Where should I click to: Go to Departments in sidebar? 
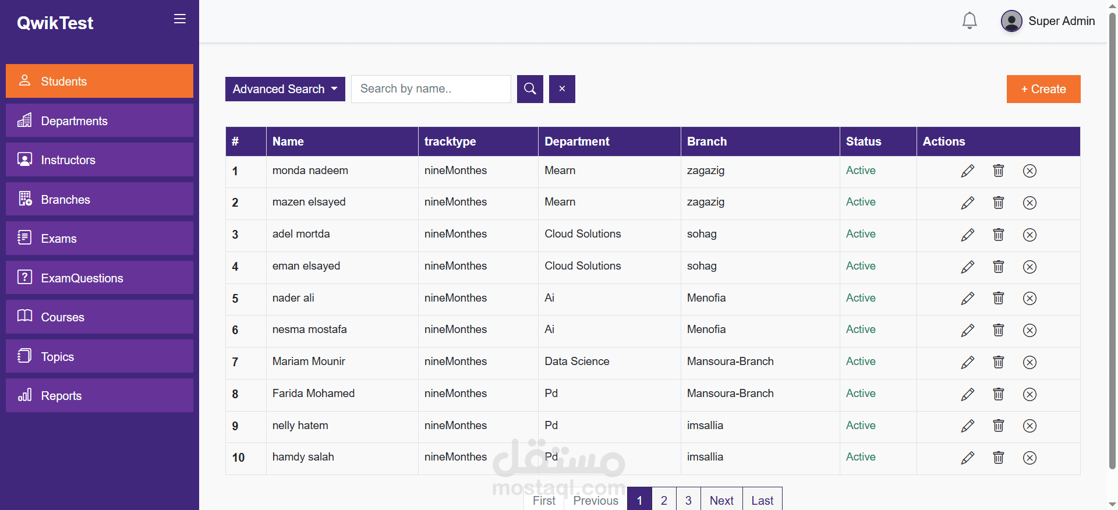pos(100,121)
